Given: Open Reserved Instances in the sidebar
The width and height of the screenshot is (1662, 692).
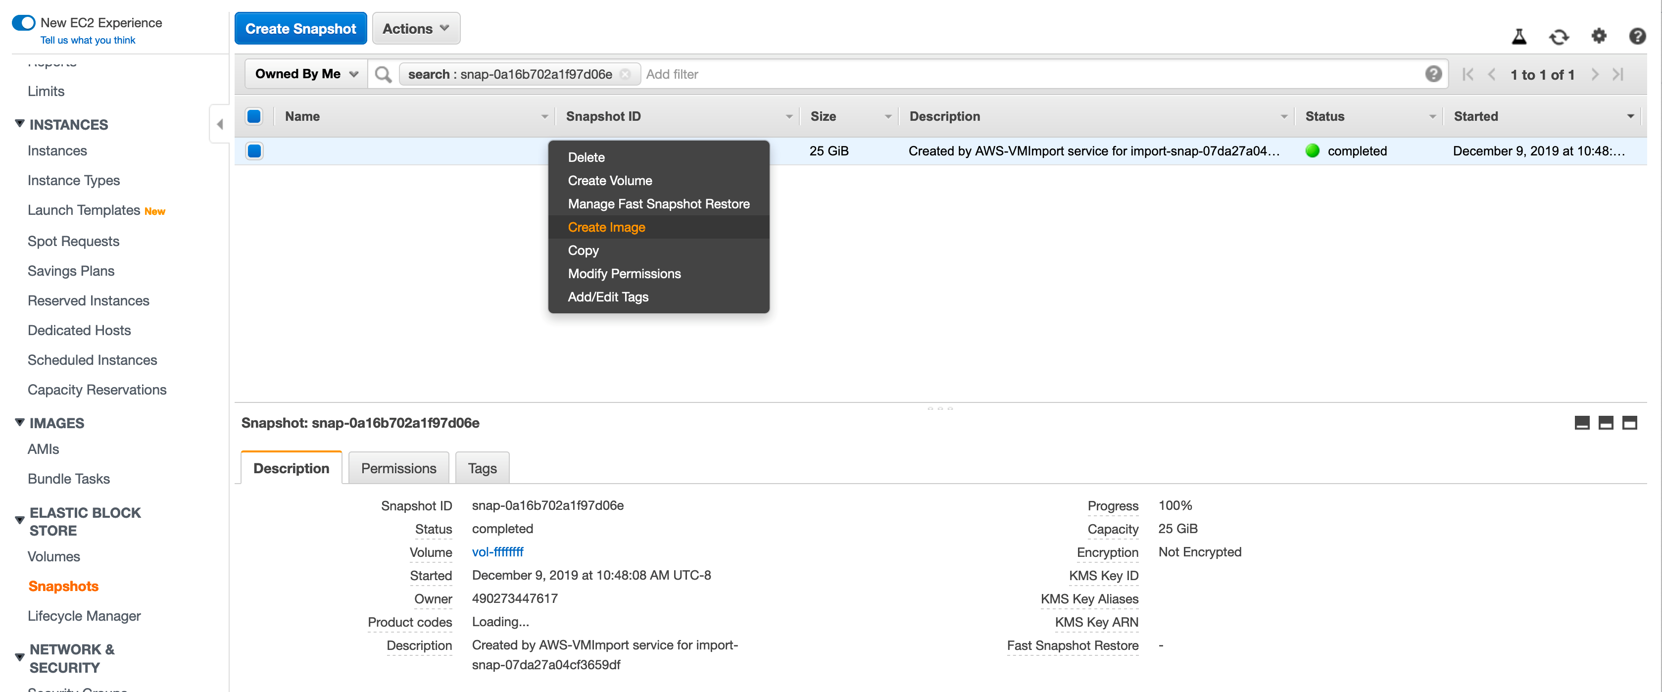Looking at the screenshot, I should click(x=89, y=301).
